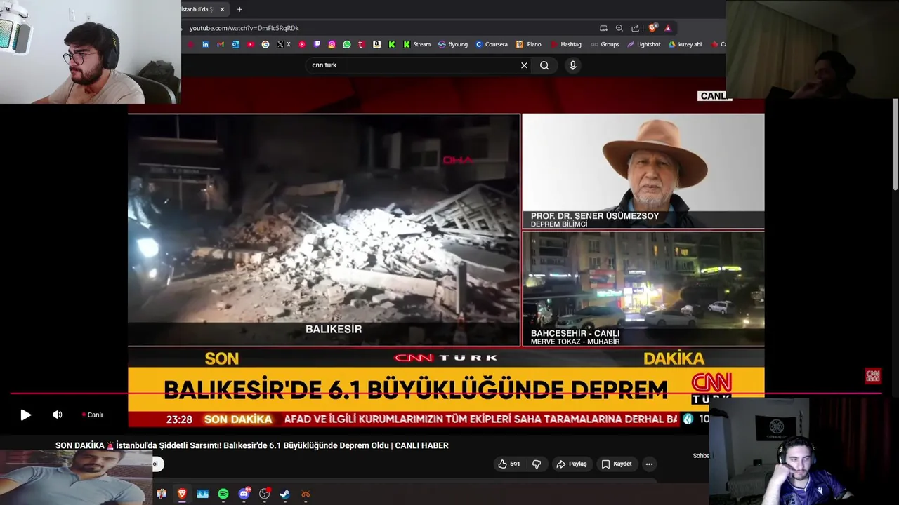
Task: Open the Groups bookmark folder
Action: (605, 44)
